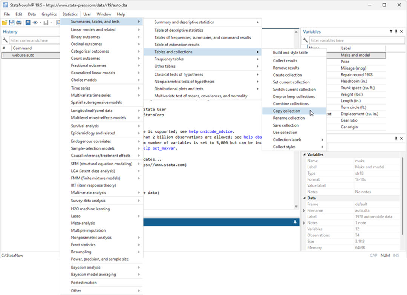407x295 pixels.
Task: Expand the Filename row in Properties
Action: coord(304,210)
